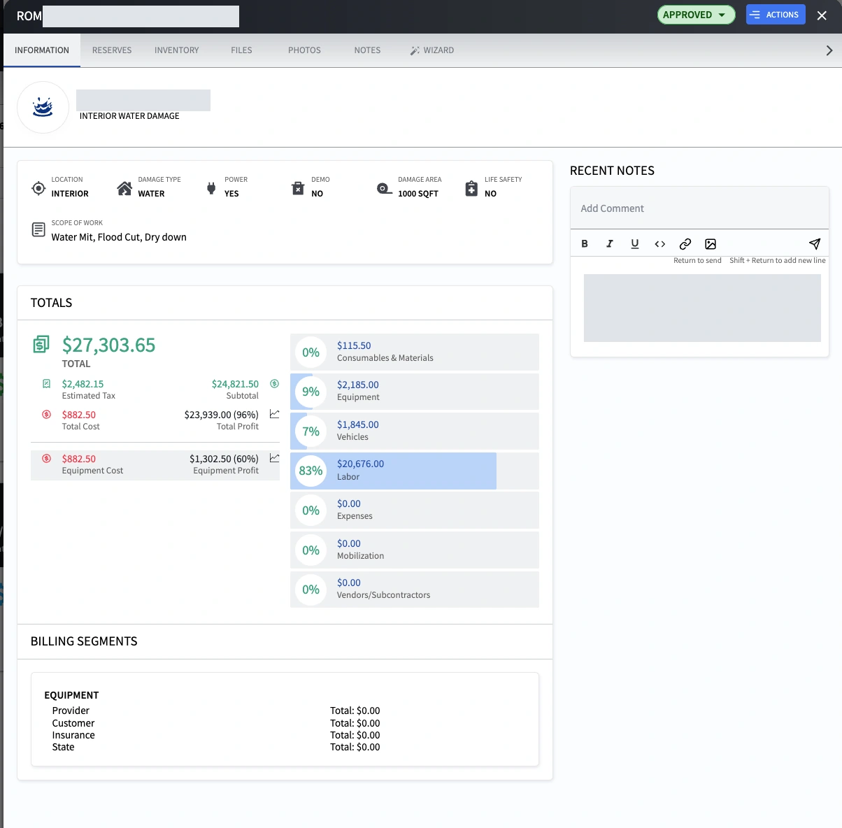Click the Power plug icon
Image resolution: width=842 pixels, height=828 pixels.
coord(211,188)
